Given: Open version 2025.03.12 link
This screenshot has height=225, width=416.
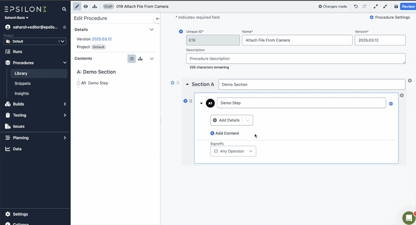Looking at the screenshot, I should point(102,39).
